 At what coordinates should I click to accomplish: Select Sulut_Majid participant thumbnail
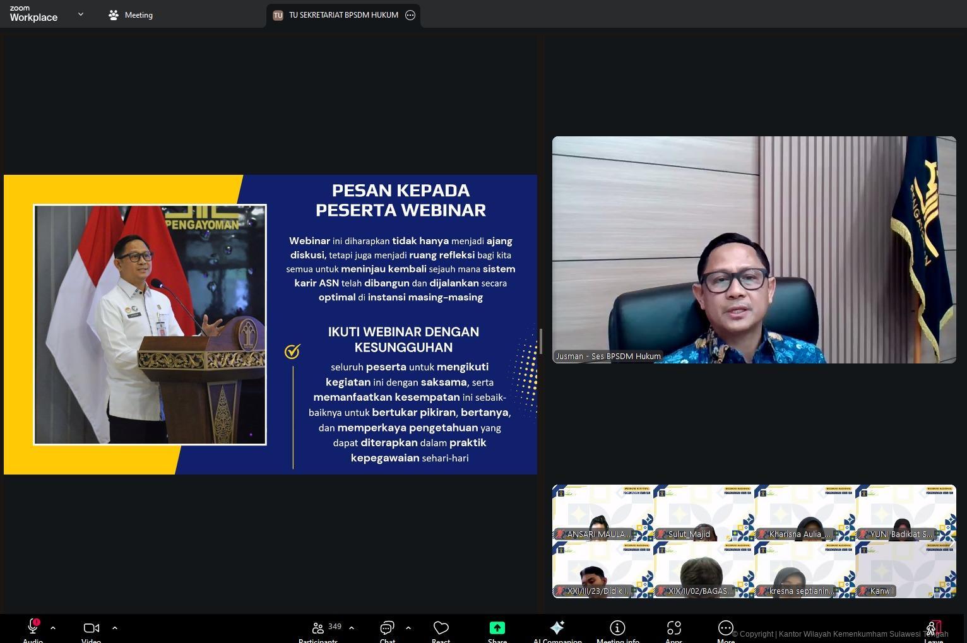point(703,512)
